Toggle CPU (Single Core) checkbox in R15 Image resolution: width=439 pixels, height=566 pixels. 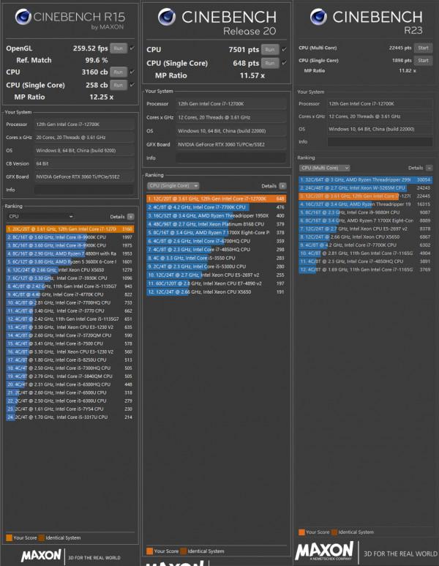click(132, 84)
